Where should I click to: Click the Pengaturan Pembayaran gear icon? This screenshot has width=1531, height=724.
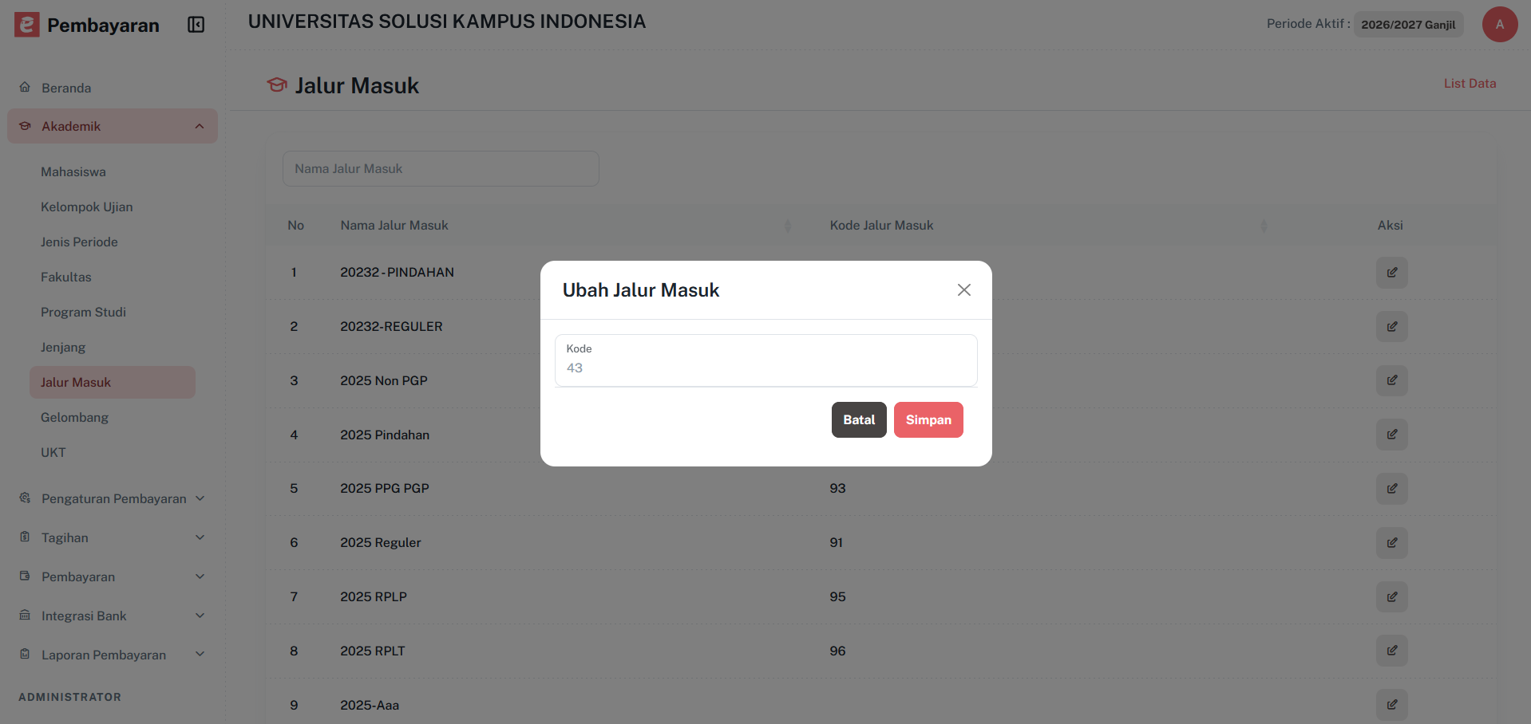coord(25,498)
